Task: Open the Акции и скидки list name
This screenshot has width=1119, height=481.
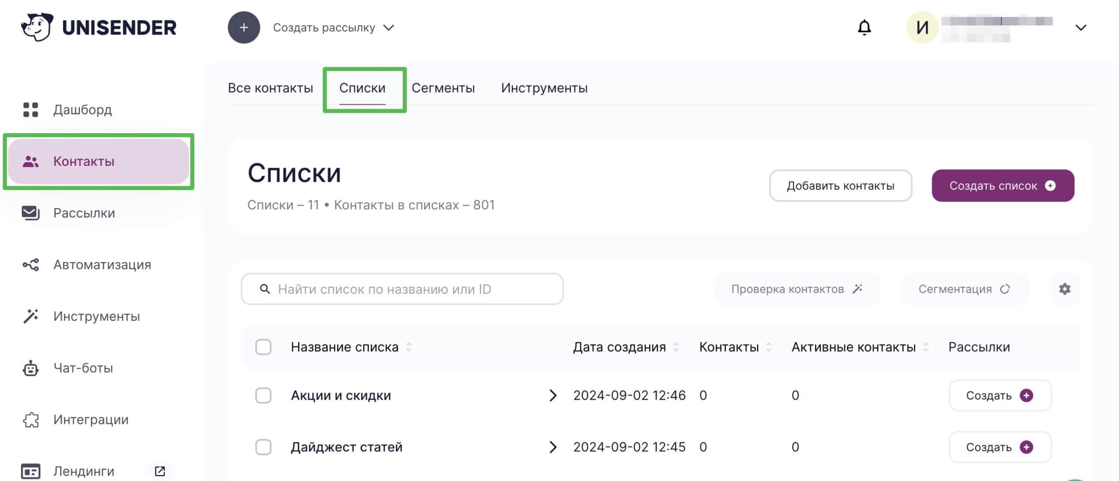Action: pos(341,395)
